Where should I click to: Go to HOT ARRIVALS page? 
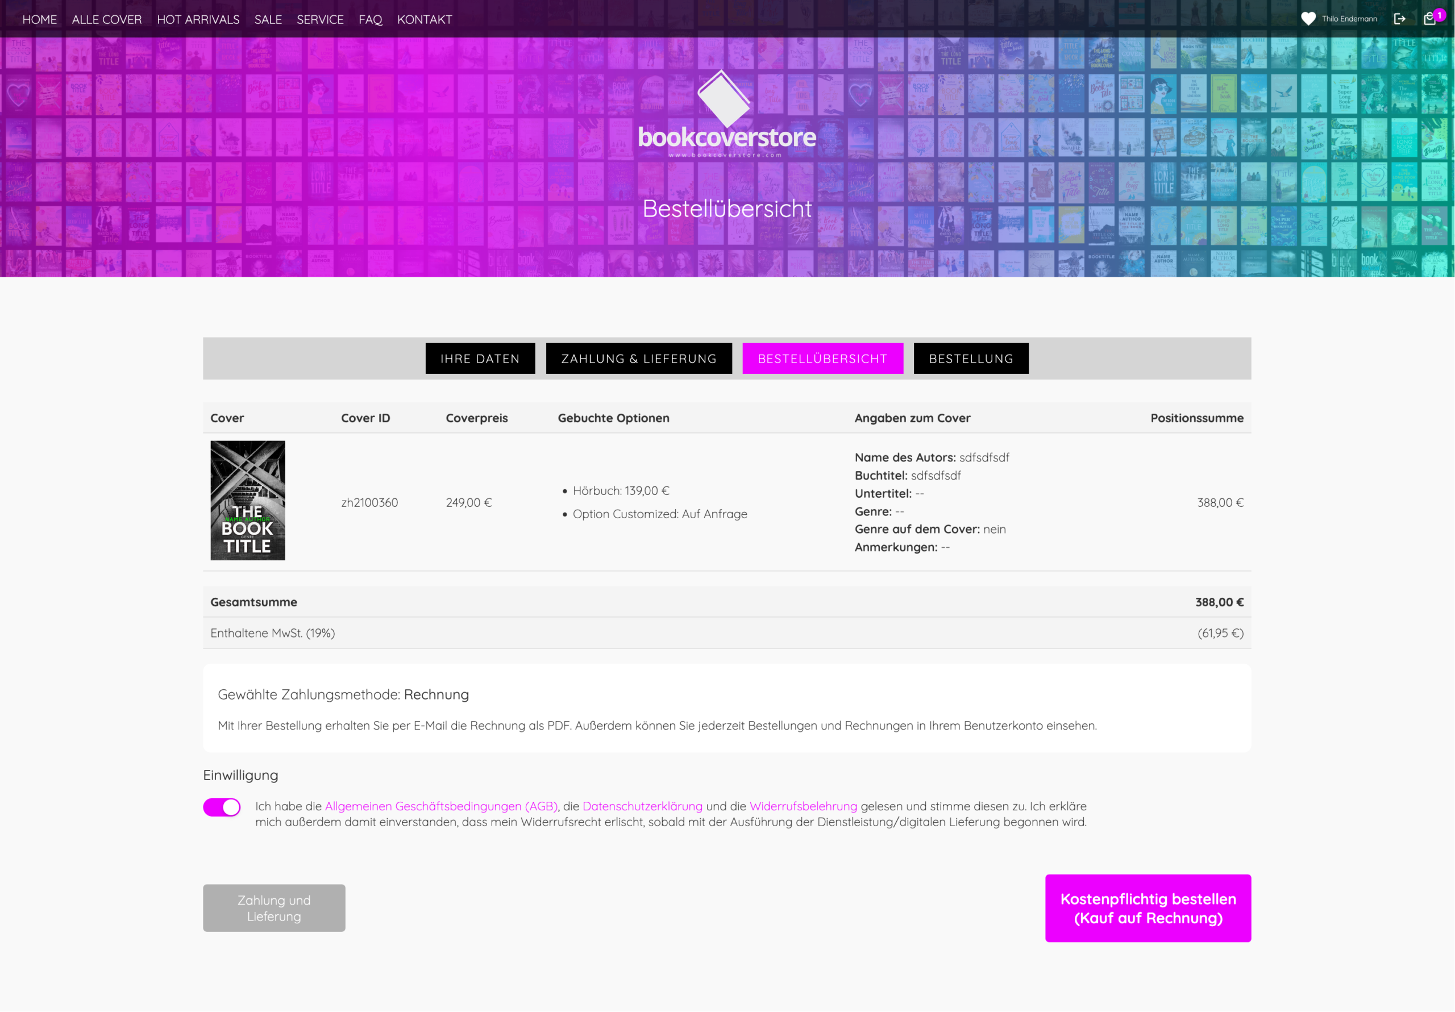pos(198,20)
